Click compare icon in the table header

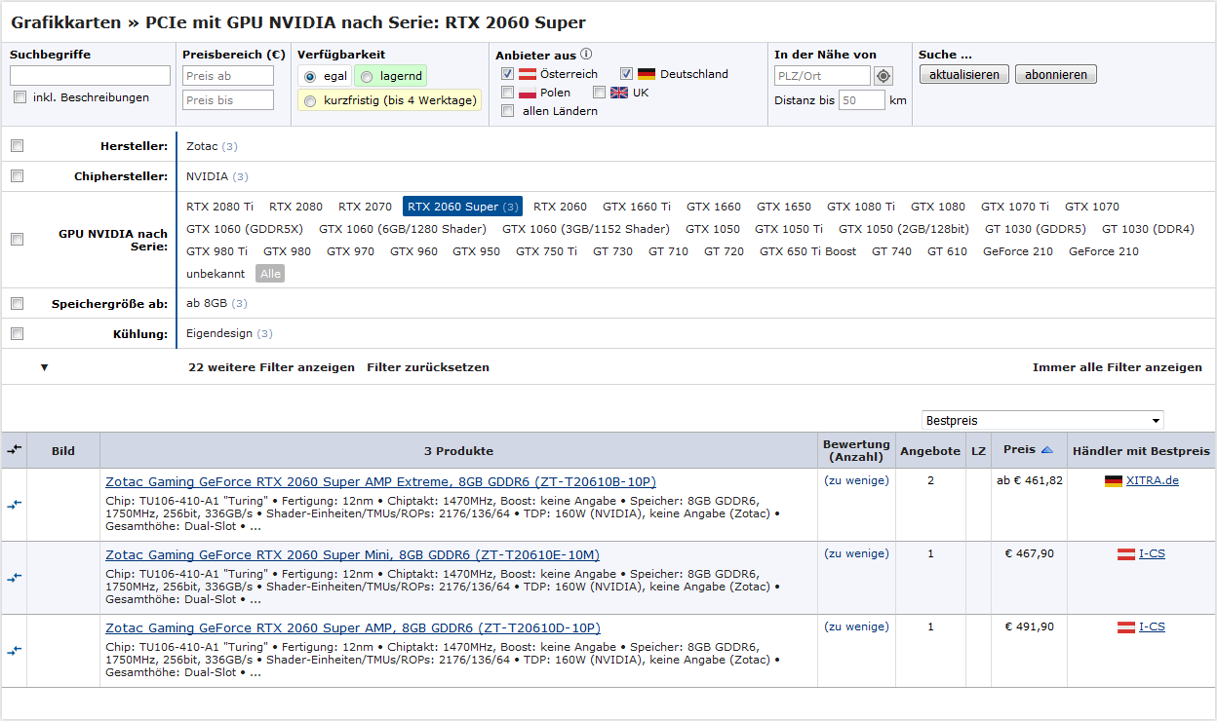(x=14, y=450)
